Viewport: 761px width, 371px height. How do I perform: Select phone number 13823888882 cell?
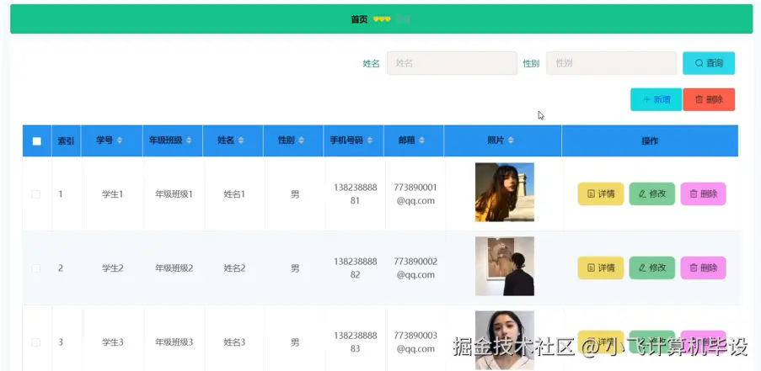(x=356, y=268)
